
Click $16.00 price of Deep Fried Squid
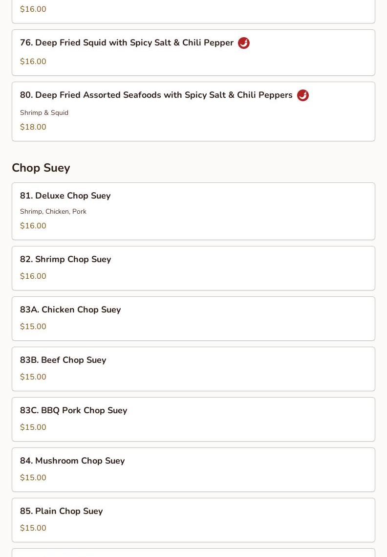pyautogui.click(x=33, y=62)
